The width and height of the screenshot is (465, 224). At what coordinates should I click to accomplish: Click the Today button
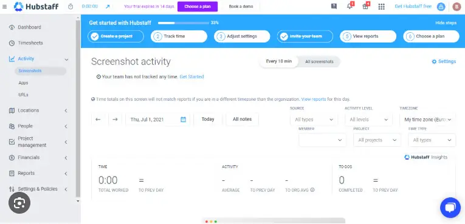pyautogui.click(x=208, y=120)
